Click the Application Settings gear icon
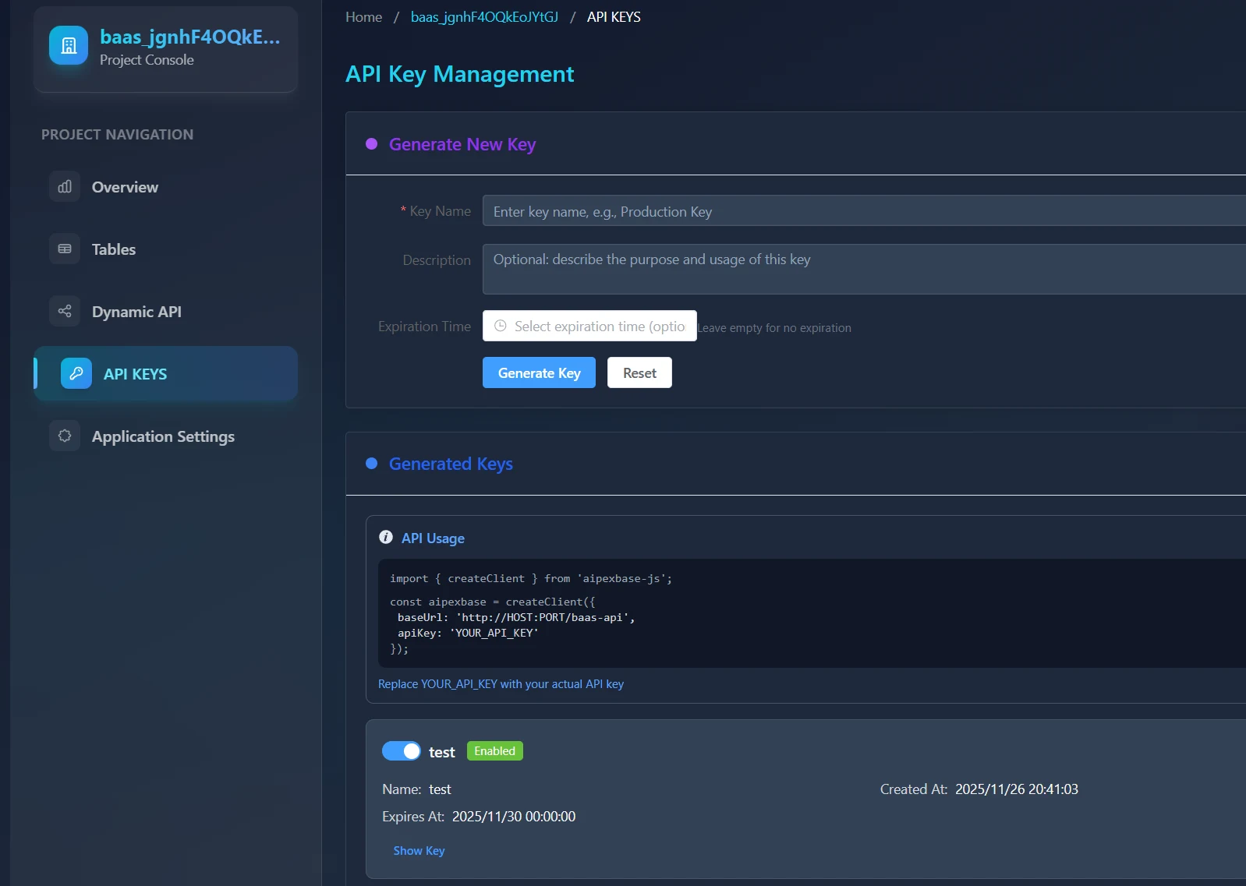 [65, 436]
